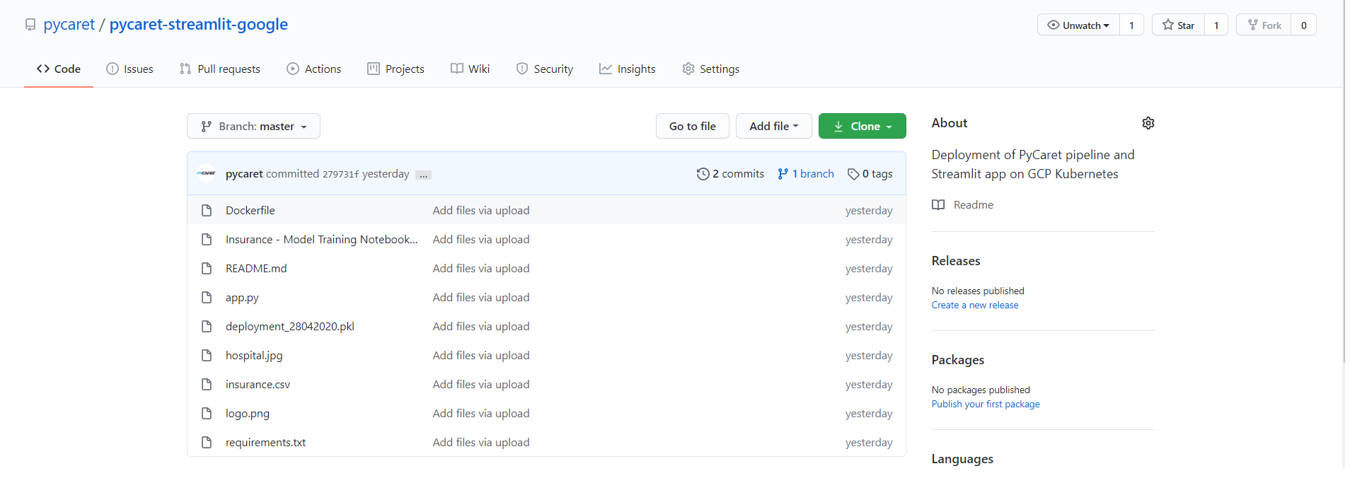This screenshot has width=1350, height=483.
Task: Click the file icon next to README.md
Action: (207, 268)
